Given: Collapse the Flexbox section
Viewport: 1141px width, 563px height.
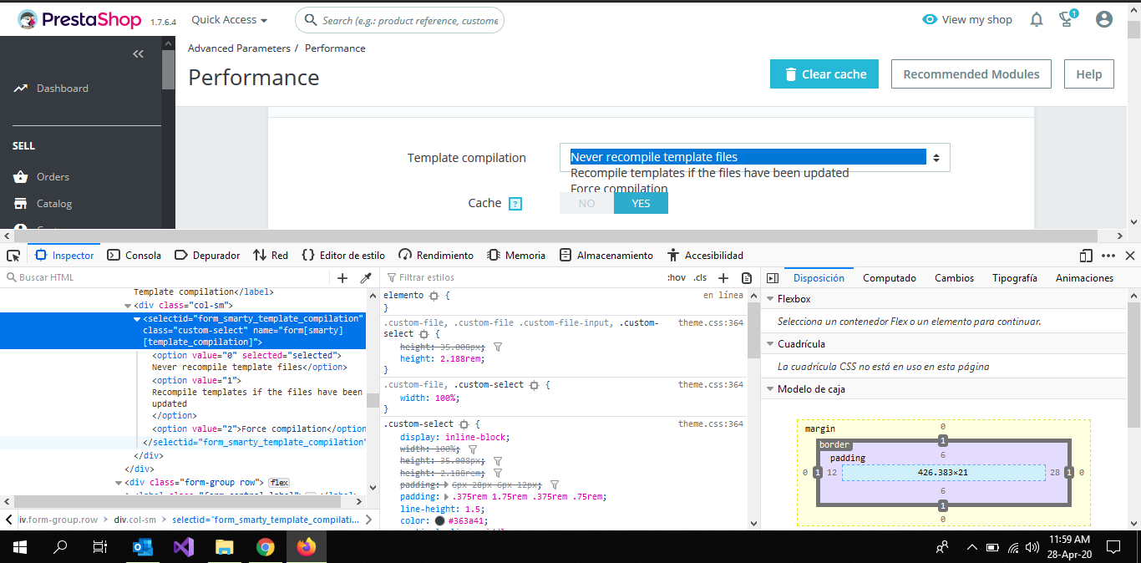Looking at the screenshot, I should (x=769, y=299).
